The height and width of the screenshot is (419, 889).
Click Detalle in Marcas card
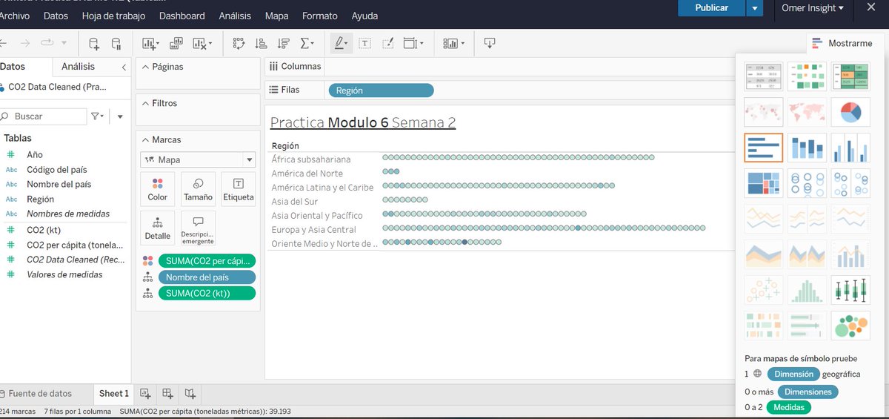(x=158, y=228)
